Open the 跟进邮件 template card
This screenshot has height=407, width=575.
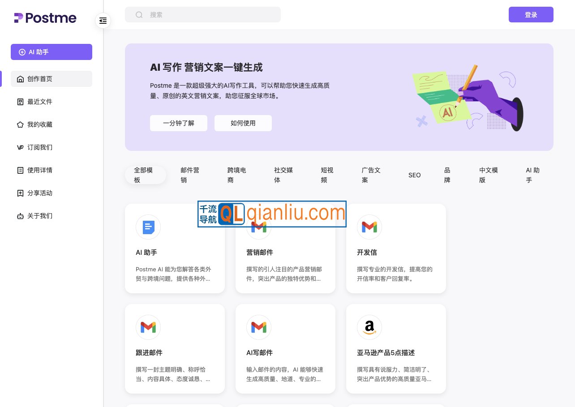click(175, 349)
